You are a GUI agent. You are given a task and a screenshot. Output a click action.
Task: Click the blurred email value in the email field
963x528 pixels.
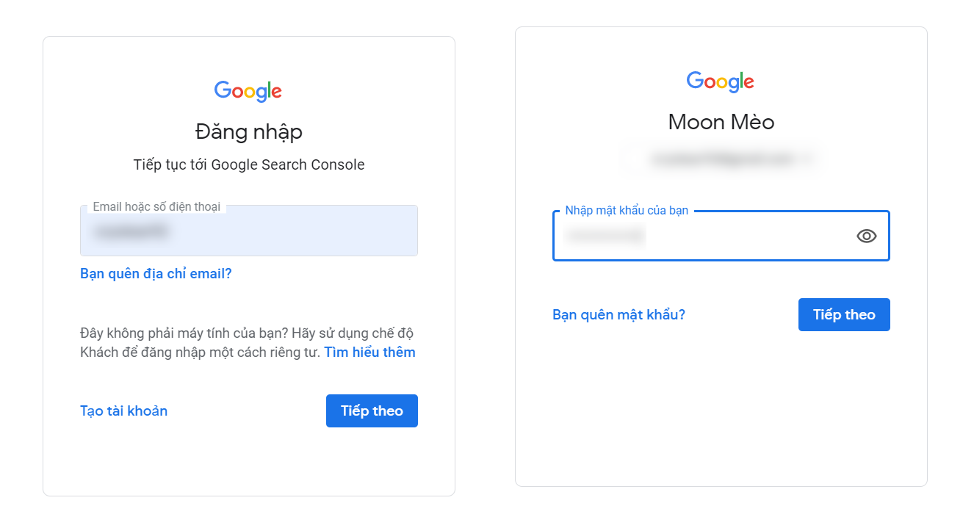click(131, 232)
